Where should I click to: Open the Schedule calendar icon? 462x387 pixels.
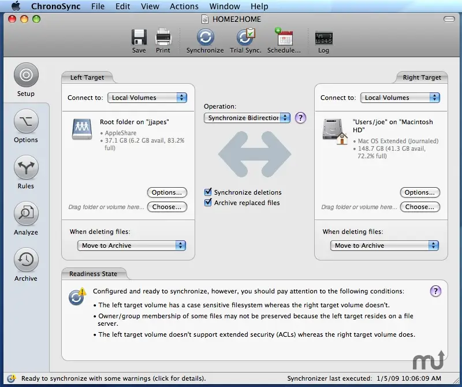(284, 37)
